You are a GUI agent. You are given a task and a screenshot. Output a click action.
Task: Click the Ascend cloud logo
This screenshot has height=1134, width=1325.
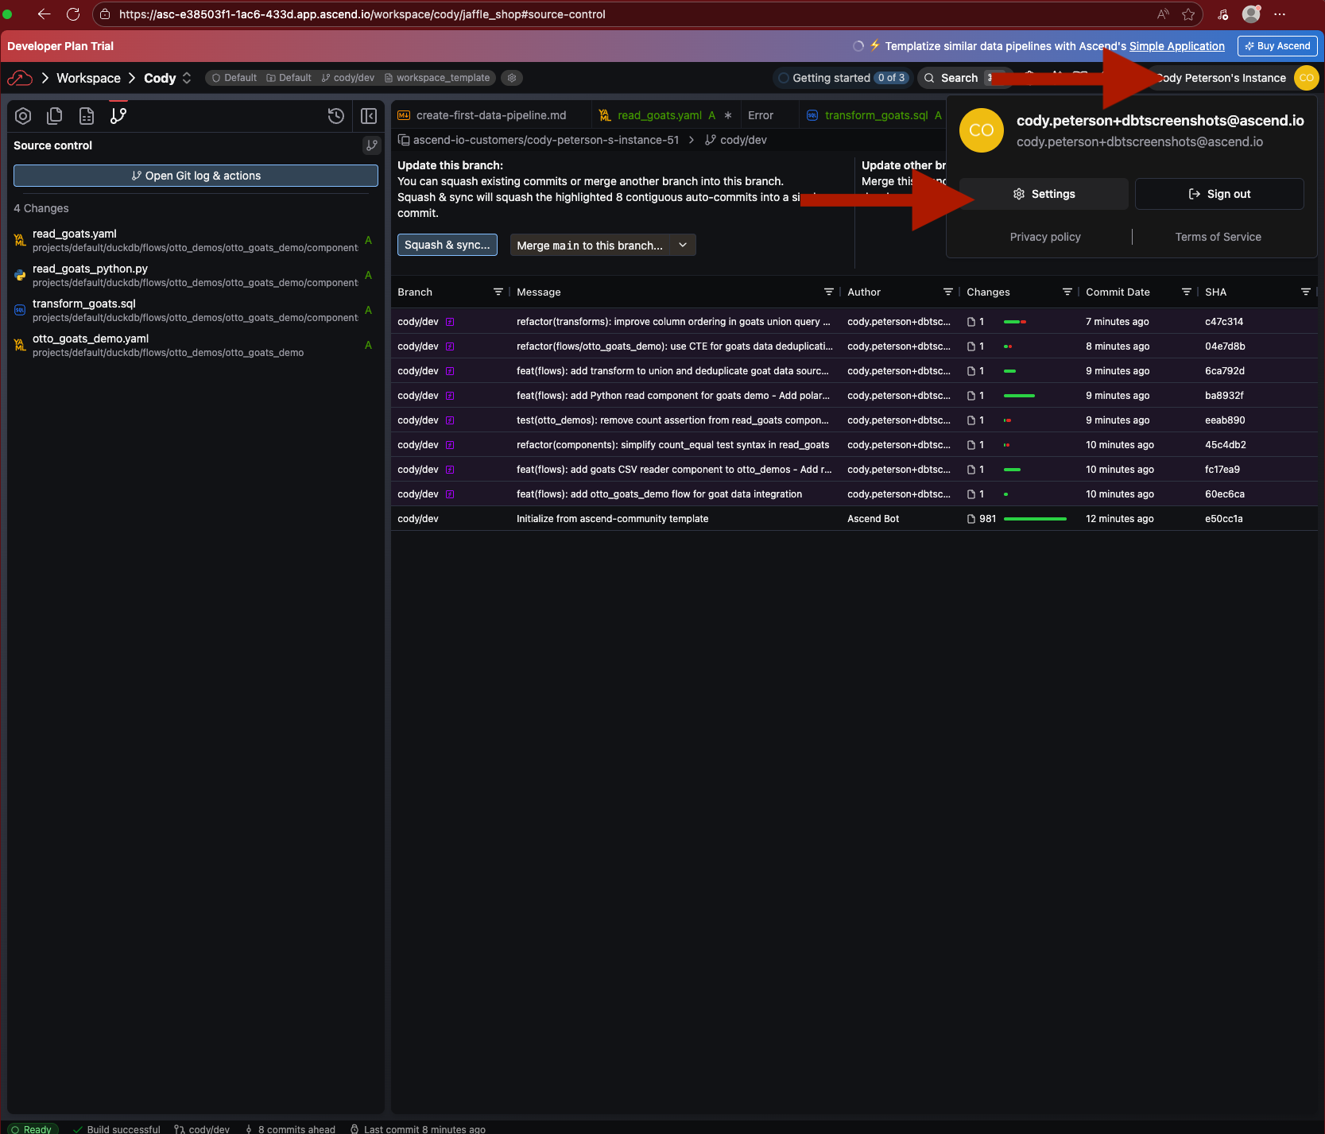pos(20,78)
